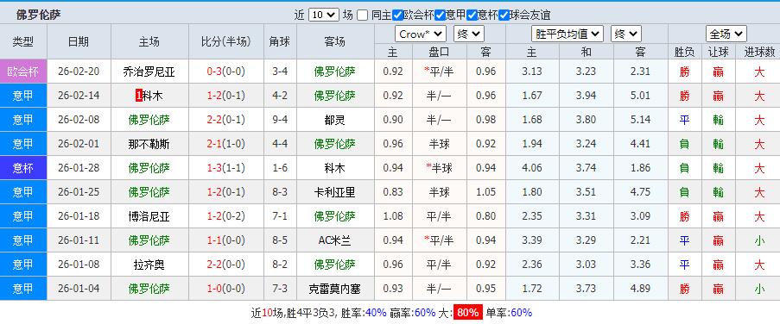Click the 类型 column header
The height and width of the screenshot is (324, 780).
point(23,41)
